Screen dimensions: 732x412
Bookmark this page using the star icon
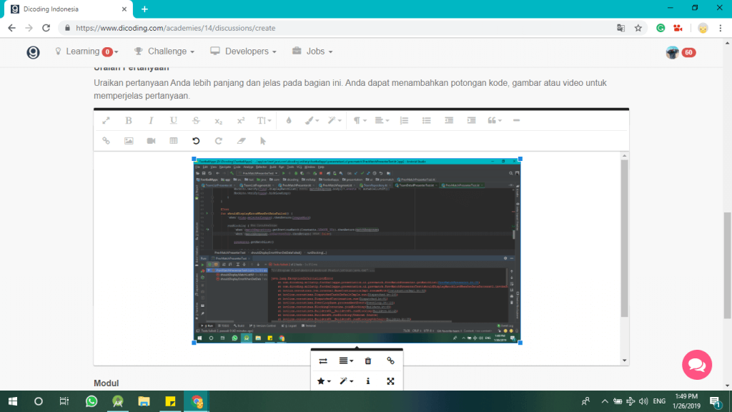tap(638, 27)
